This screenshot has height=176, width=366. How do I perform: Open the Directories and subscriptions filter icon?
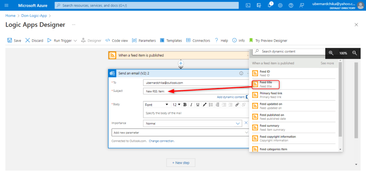(258, 5)
